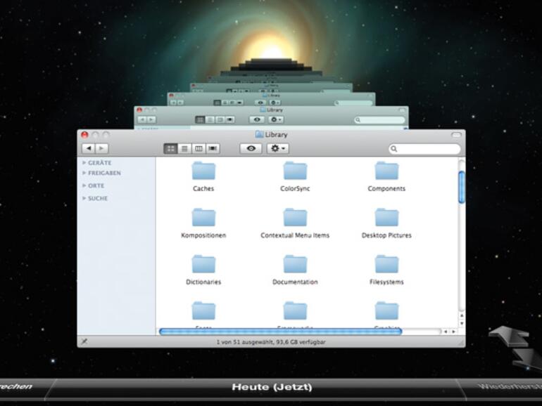Open Action gear menu in second Library window
Screen dimensions: 542x406
(x=275, y=119)
